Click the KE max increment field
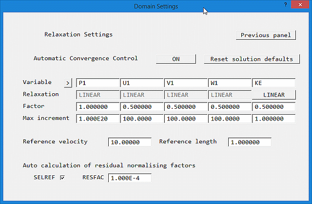This screenshot has height=204, width=312. click(273, 118)
